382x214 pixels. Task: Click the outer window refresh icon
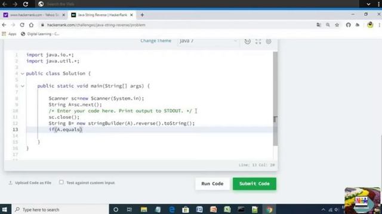[x=26, y=4]
